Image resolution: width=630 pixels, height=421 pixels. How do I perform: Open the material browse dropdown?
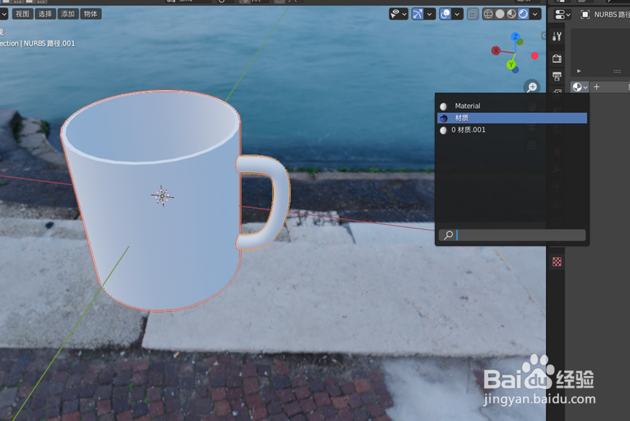[578, 86]
